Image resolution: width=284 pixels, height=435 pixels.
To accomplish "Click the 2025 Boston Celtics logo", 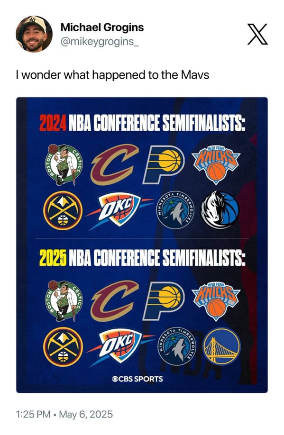I will click(64, 301).
